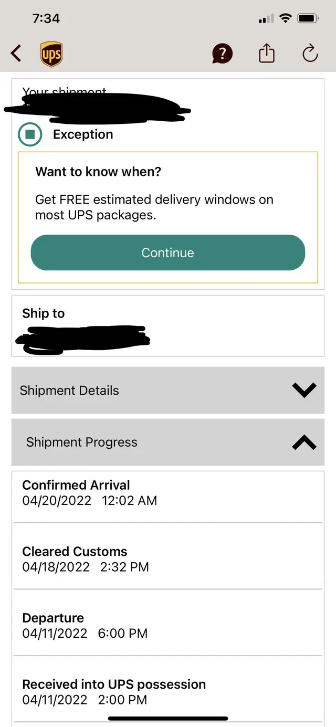
Task: Collapse Shipment Progress with up chevron
Action: [304, 442]
